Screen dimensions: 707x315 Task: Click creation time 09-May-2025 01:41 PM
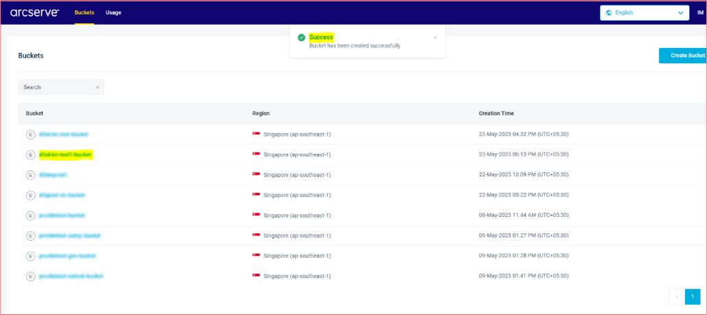pos(524,275)
